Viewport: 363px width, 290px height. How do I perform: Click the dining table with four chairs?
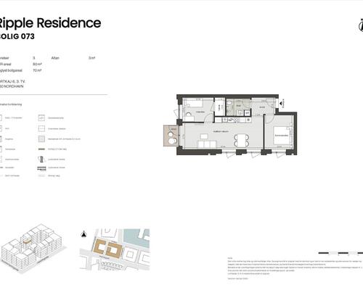[241, 141]
